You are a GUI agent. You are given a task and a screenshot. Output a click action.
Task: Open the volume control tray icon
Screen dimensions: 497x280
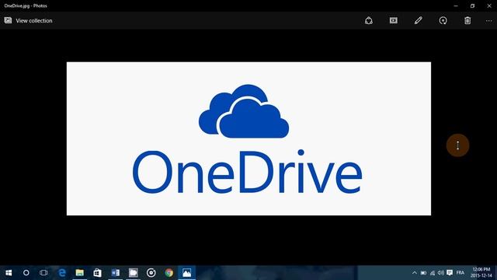pyautogui.click(x=441, y=273)
